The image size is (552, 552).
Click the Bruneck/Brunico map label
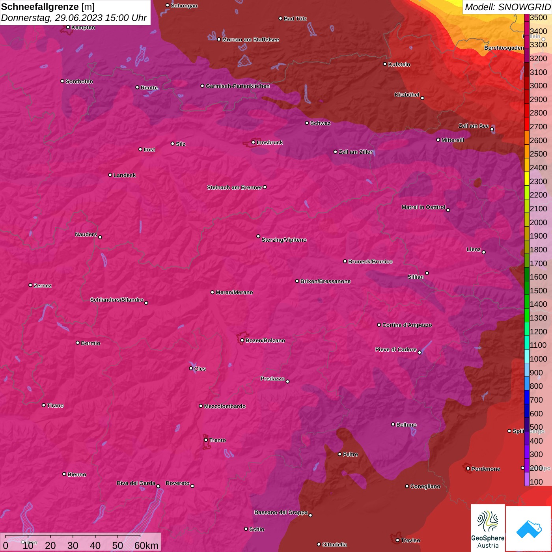[x=370, y=261]
